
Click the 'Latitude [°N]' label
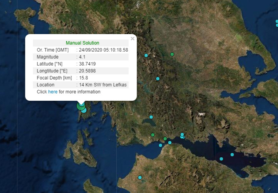50,64
